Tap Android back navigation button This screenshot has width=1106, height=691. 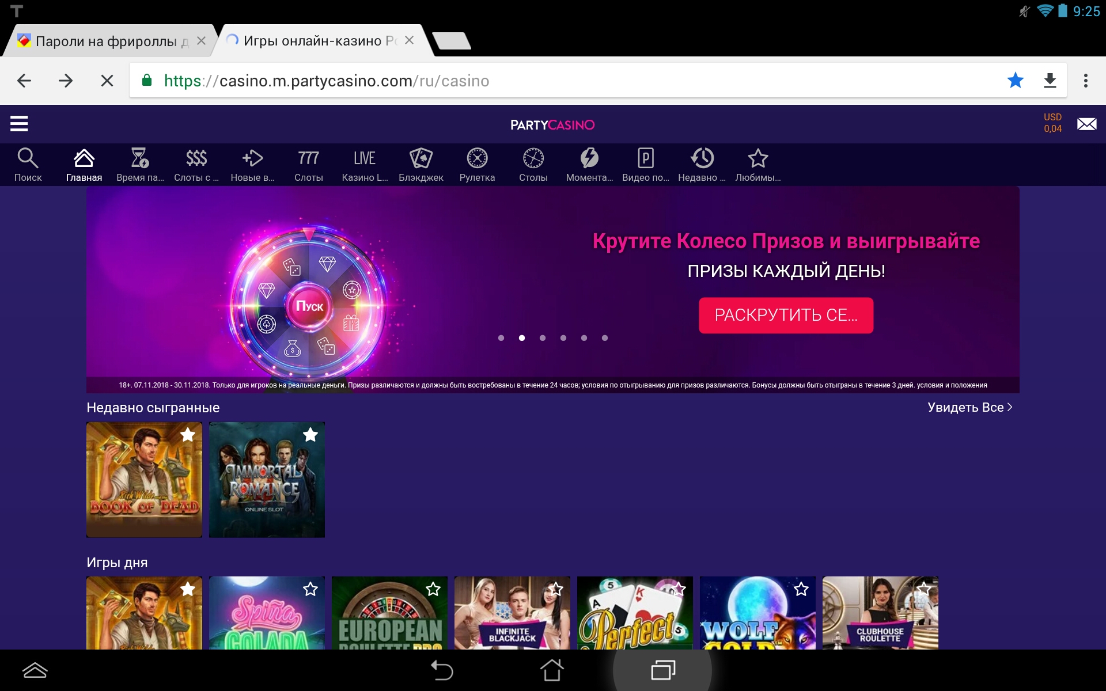pyautogui.click(x=442, y=670)
